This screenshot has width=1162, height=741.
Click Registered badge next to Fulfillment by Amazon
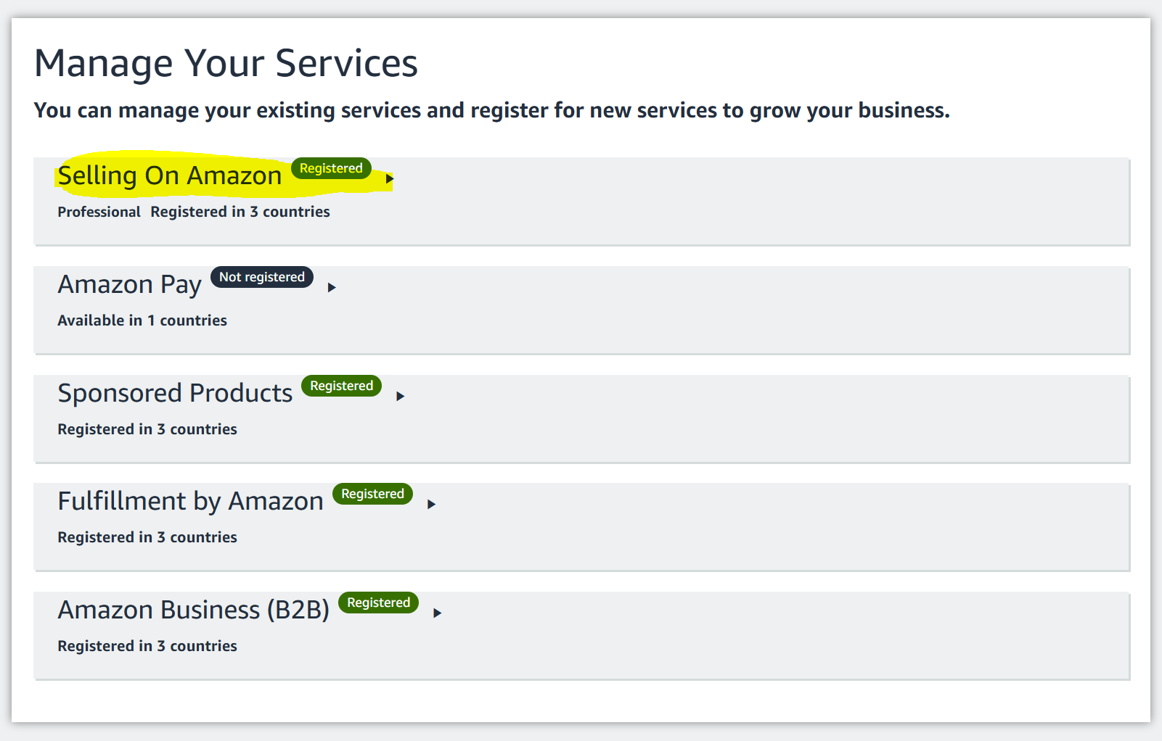click(372, 494)
